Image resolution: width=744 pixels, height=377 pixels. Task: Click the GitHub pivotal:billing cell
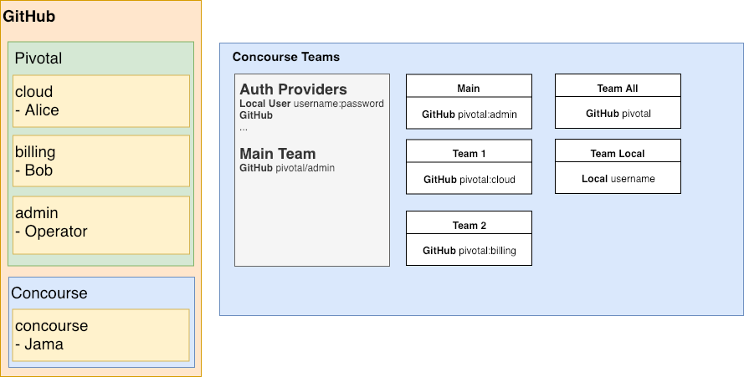point(469,250)
